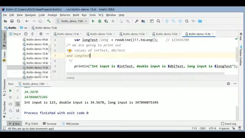The height and width of the screenshot is (138, 245).
Task: Click the intention light bulb on line 6
Action: click(70, 50)
